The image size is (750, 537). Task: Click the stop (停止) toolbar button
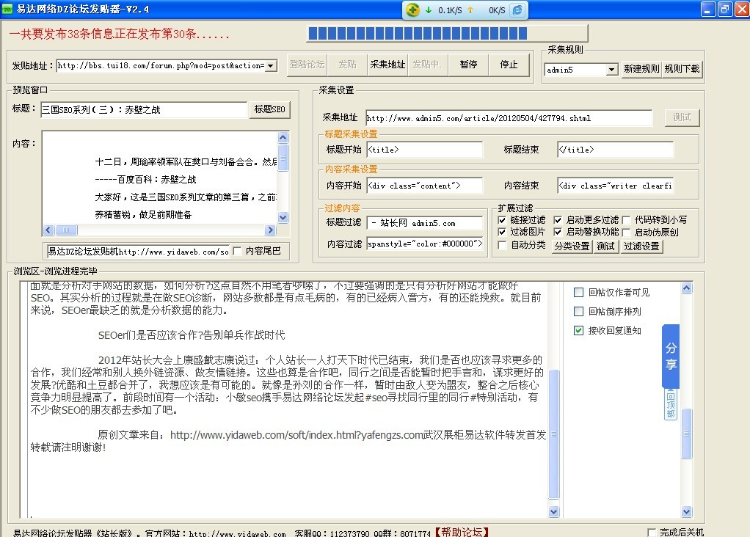[x=509, y=64]
